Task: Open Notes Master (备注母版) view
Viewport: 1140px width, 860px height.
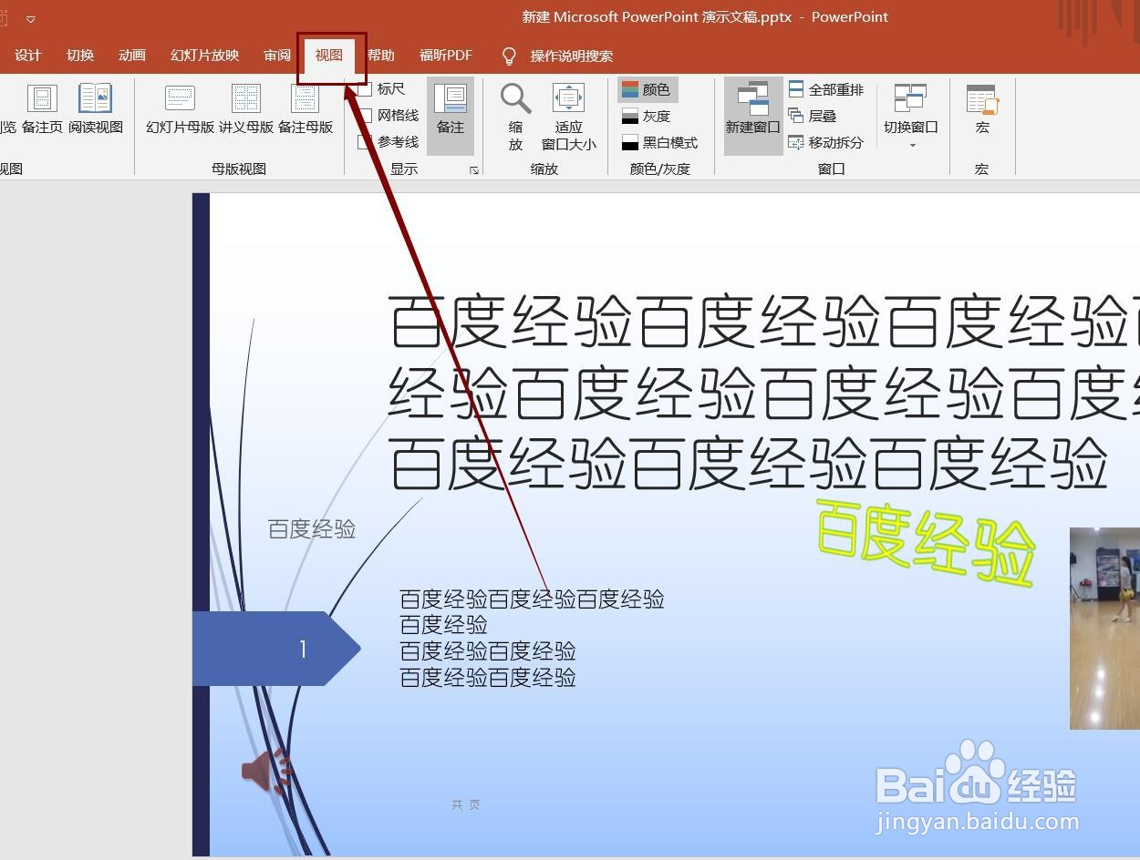Action: [x=305, y=109]
